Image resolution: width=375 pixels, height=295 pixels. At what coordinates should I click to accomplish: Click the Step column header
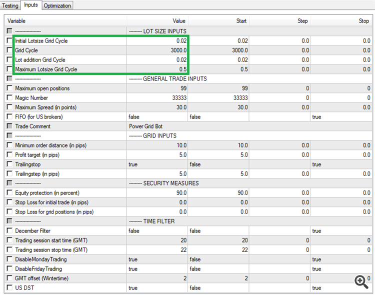[x=280, y=21]
